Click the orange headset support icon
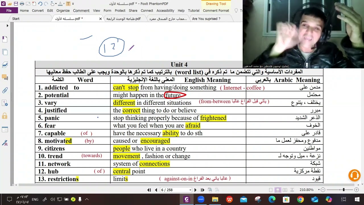Viewport: 364px width, 205px height. tap(354, 175)
